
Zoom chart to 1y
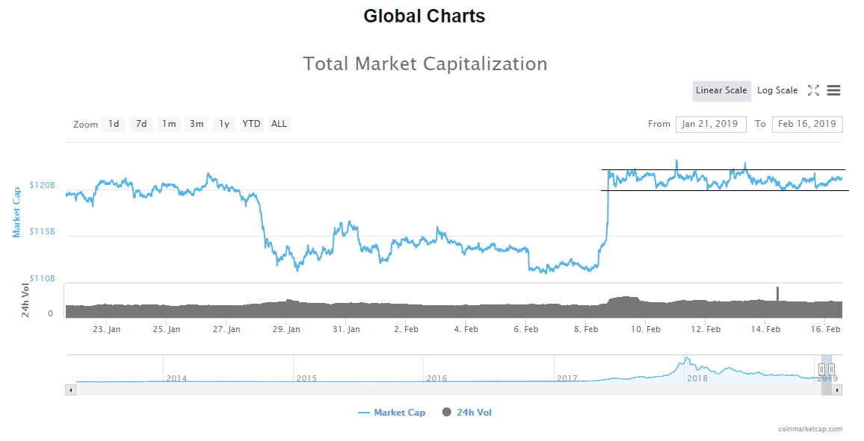[x=223, y=124]
